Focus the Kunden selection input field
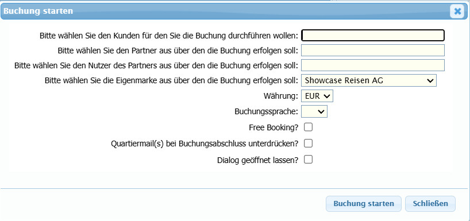The image size is (470, 221). [372, 36]
